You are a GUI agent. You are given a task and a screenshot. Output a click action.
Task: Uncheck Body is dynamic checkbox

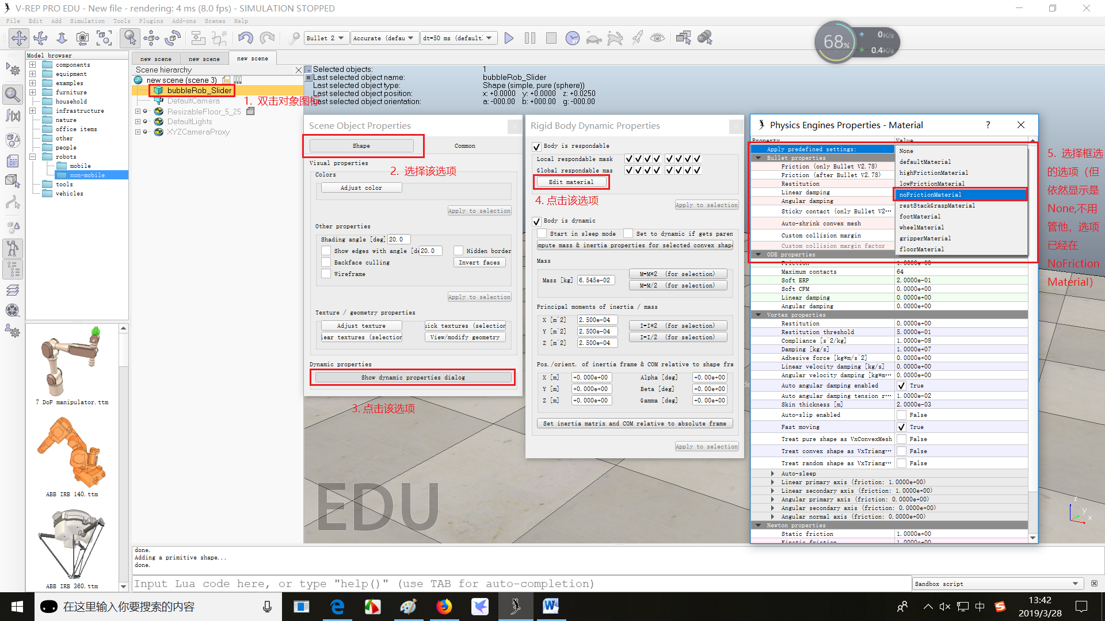537,221
